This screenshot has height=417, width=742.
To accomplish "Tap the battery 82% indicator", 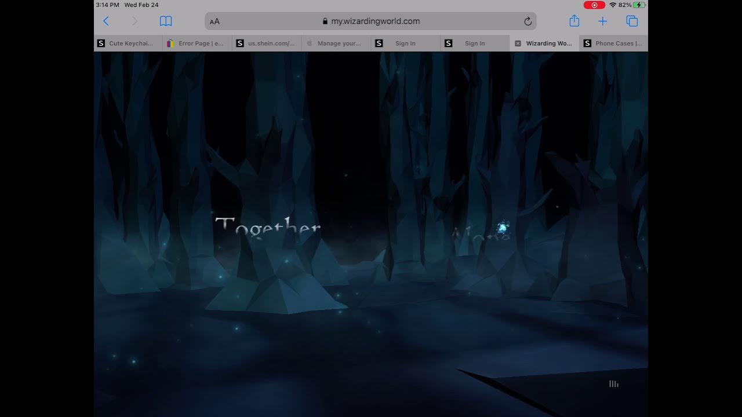I will (x=632, y=5).
